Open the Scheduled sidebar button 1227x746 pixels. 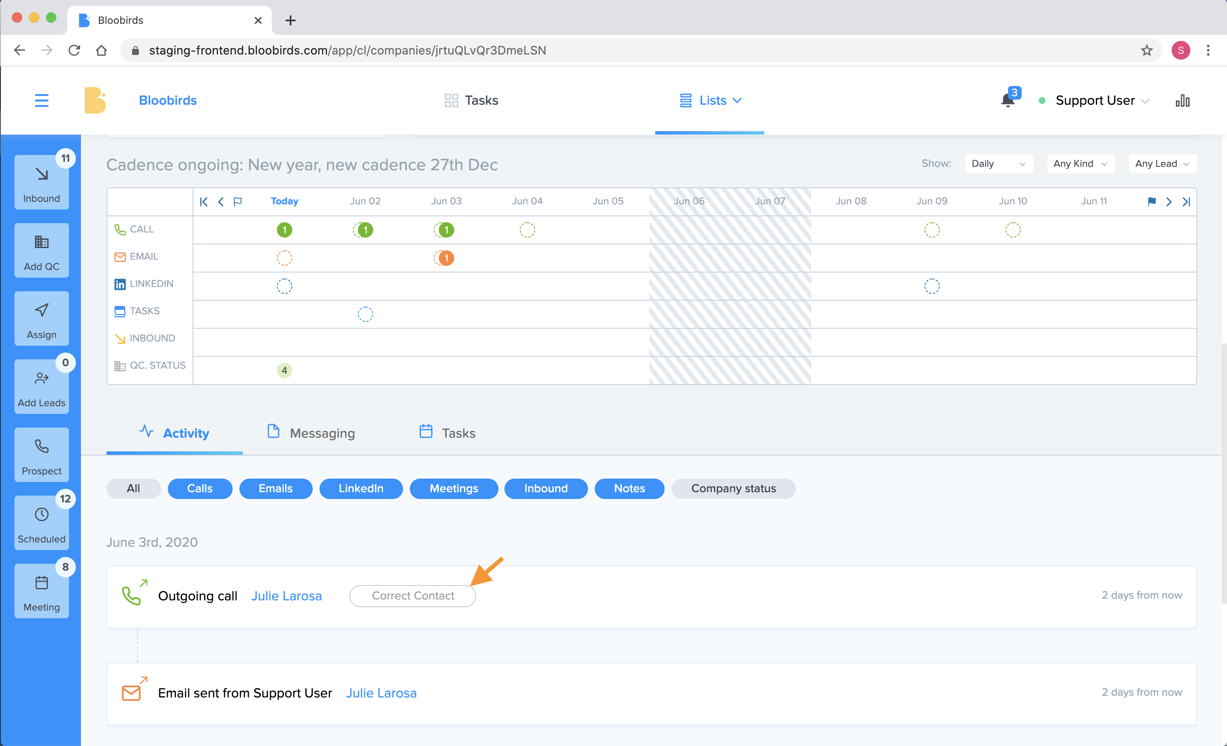[x=41, y=522]
